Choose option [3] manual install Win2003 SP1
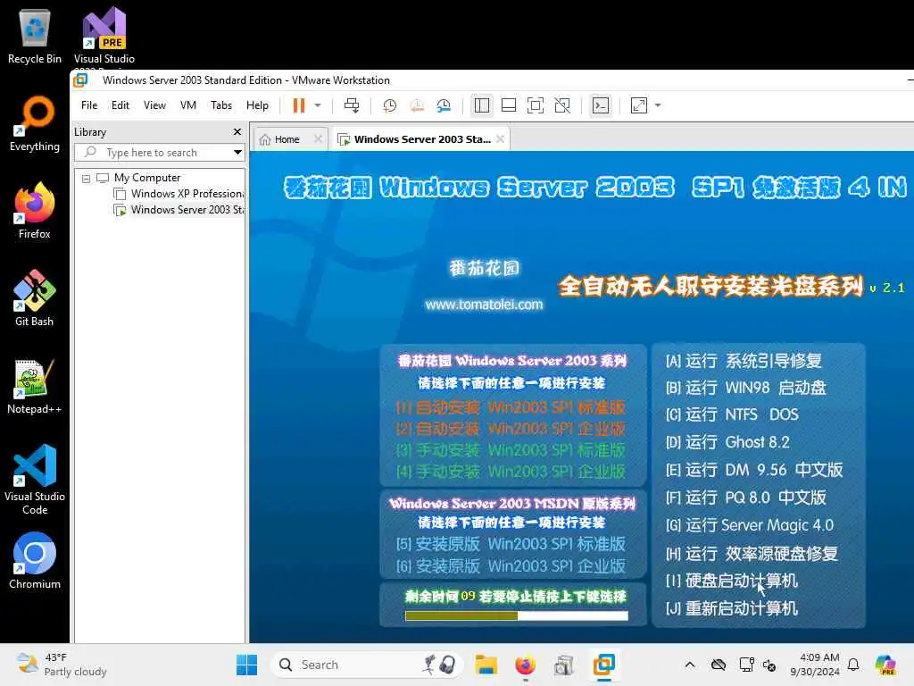This screenshot has width=914, height=686. coord(511,450)
